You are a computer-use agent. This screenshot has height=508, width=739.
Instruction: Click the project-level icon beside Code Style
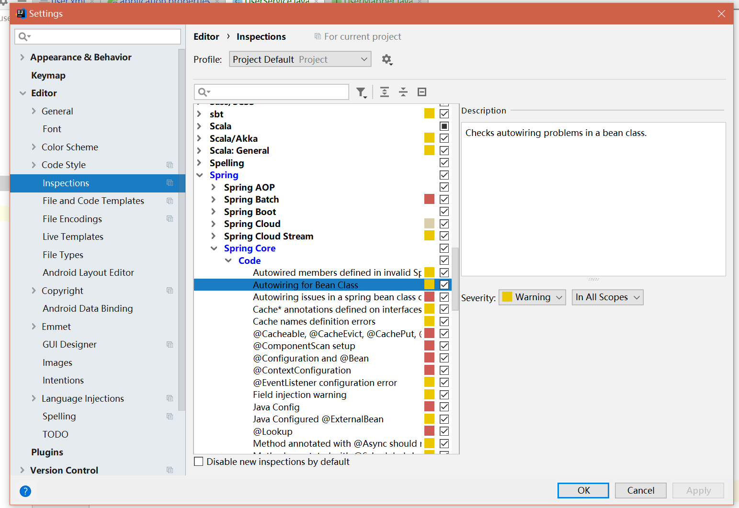coord(170,165)
